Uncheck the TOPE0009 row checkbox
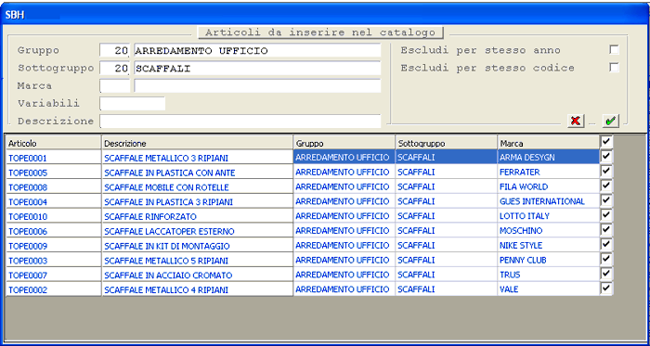This screenshot has height=346, width=650. click(x=606, y=245)
